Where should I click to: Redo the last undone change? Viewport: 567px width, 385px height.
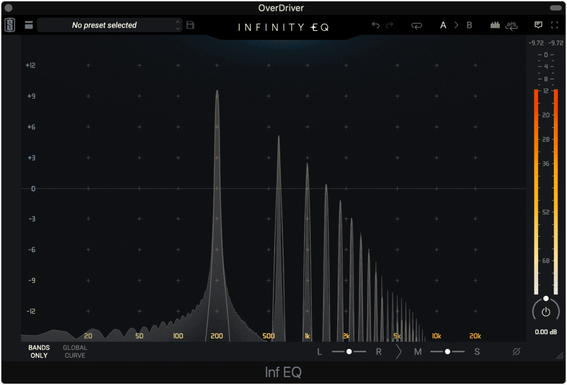389,25
